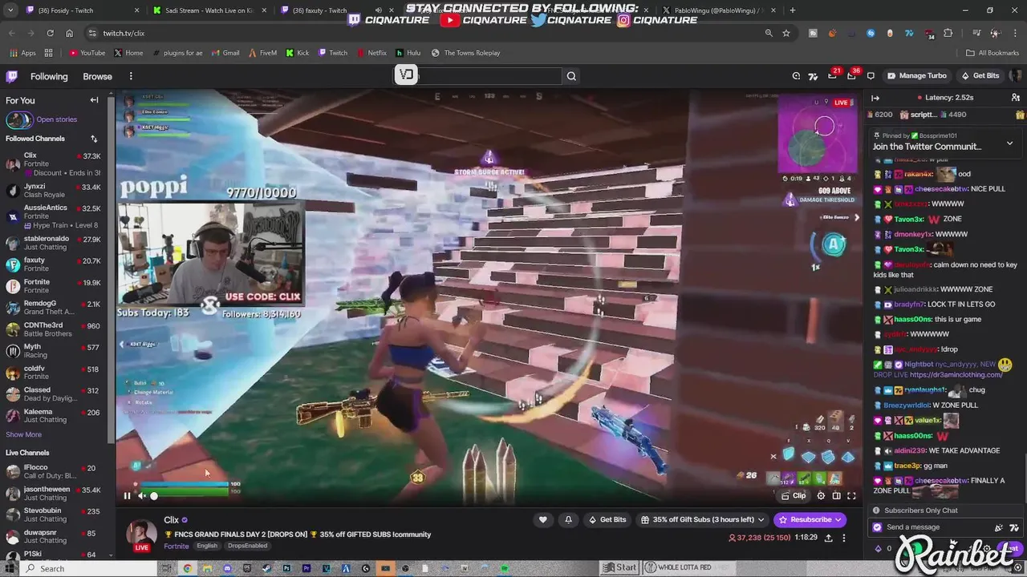Open stories link in sidebar
This screenshot has height=577, width=1027.
click(x=56, y=119)
